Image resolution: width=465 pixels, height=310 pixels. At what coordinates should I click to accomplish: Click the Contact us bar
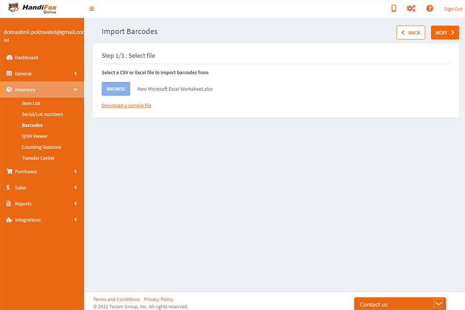(x=400, y=304)
